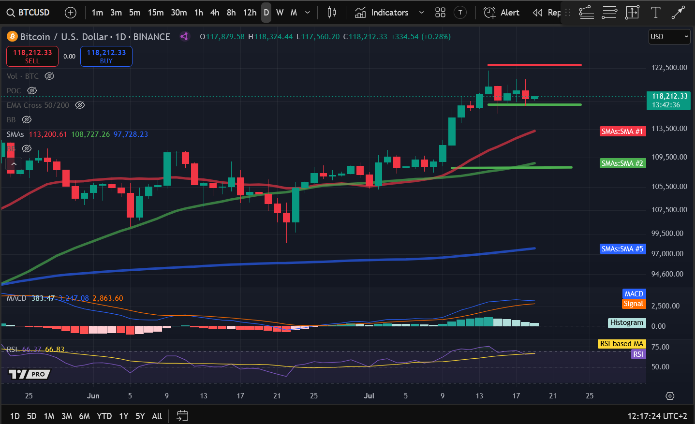
Task: Select the weekly W interval
Action: tap(280, 13)
